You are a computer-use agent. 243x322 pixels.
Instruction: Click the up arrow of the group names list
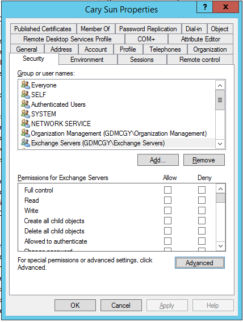pyautogui.click(x=220, y=85)
